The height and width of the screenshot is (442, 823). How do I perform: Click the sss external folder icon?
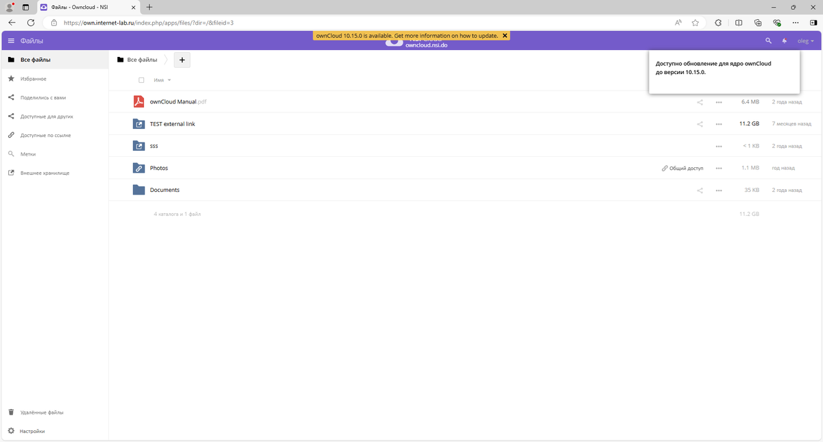click(139, 146)
